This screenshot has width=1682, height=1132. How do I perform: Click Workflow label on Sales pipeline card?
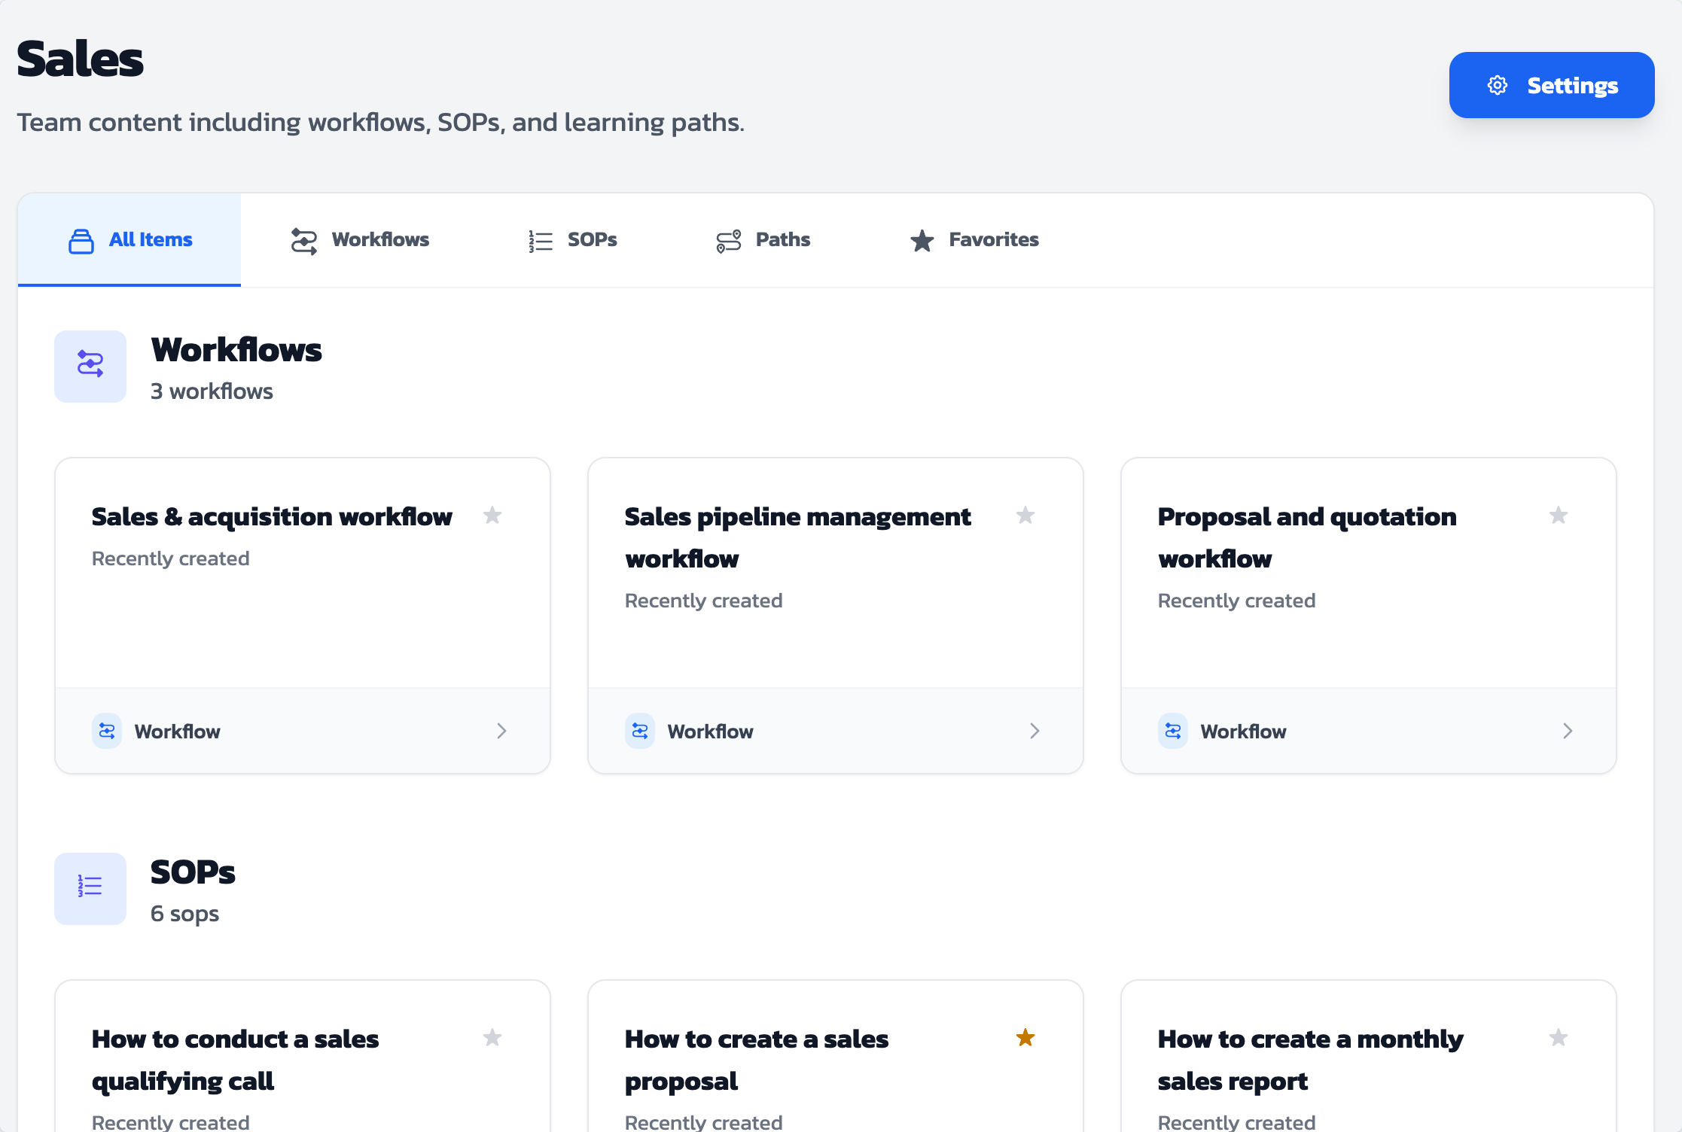711,732
